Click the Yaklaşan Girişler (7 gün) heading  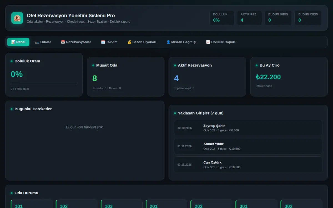click(x=201, y=113)
